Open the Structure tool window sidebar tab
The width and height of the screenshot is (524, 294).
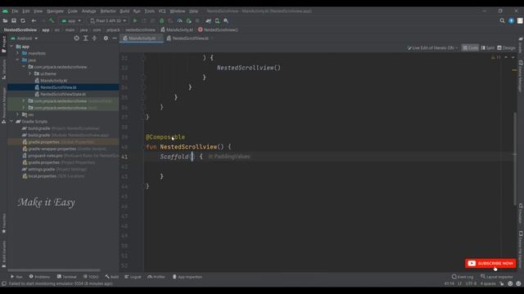pyautogui.click(x=3, y=69)
